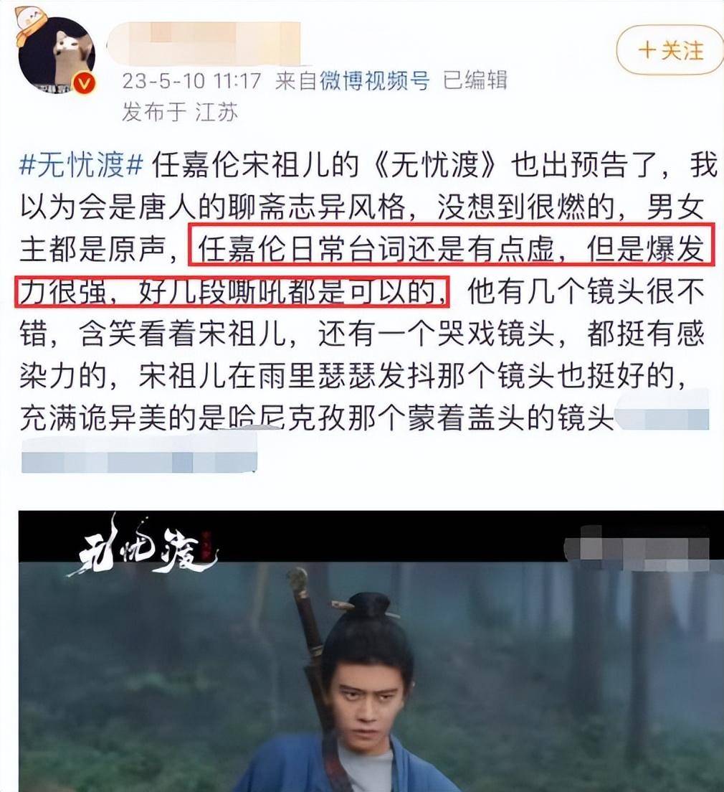Click the 发布于 江苏 location text
Screen dimensions: 724x792
[180, 112]
